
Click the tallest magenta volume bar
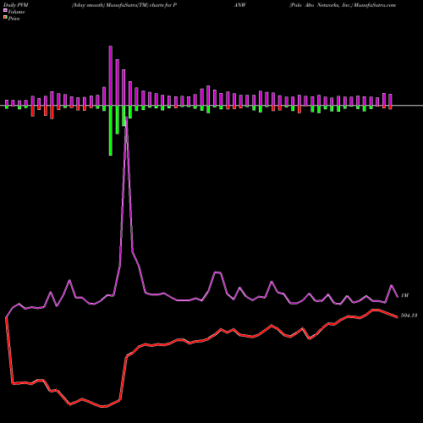(111, 75)
